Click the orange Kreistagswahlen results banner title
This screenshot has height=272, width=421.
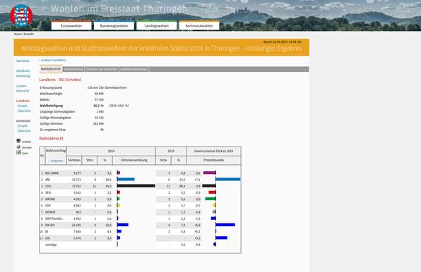pos(161,48)
